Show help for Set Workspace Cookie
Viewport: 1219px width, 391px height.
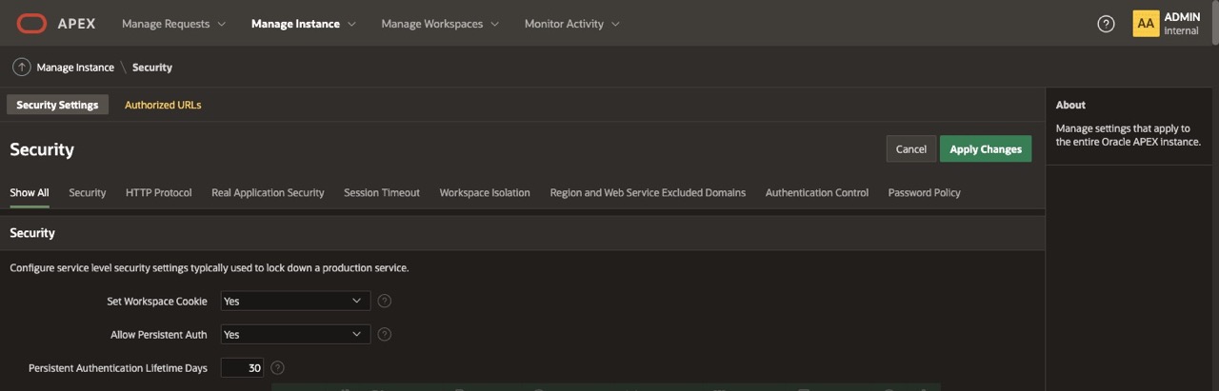point(385,302)
